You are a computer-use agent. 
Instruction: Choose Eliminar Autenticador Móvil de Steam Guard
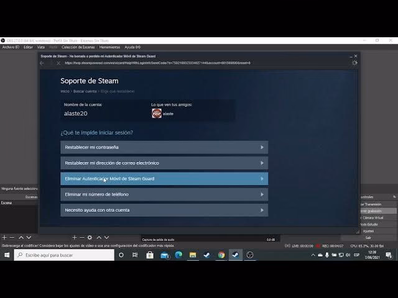164,179
